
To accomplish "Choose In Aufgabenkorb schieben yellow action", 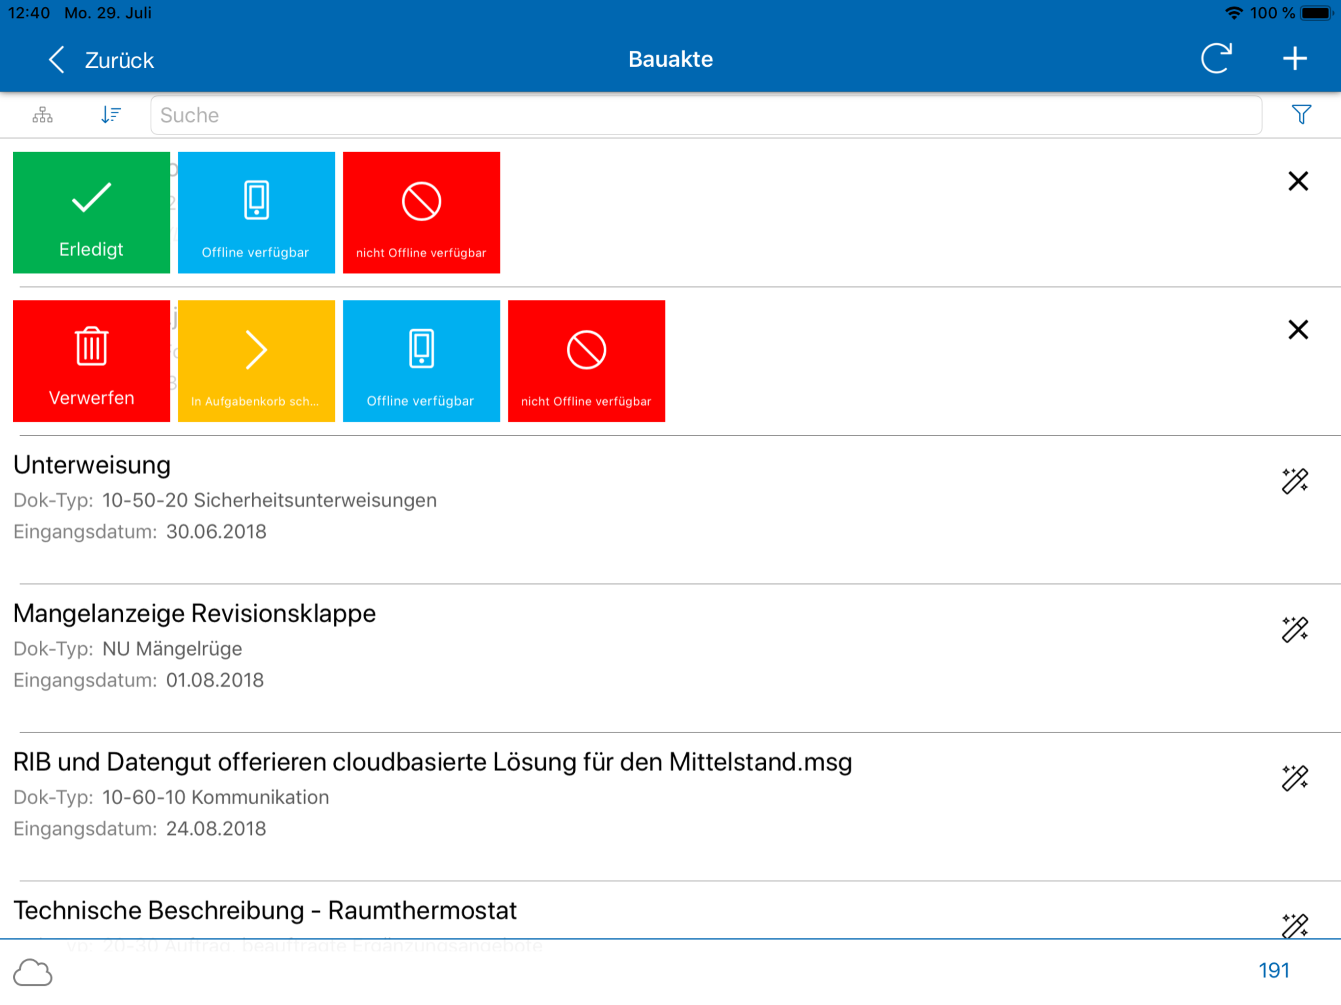I will point(256,361).
